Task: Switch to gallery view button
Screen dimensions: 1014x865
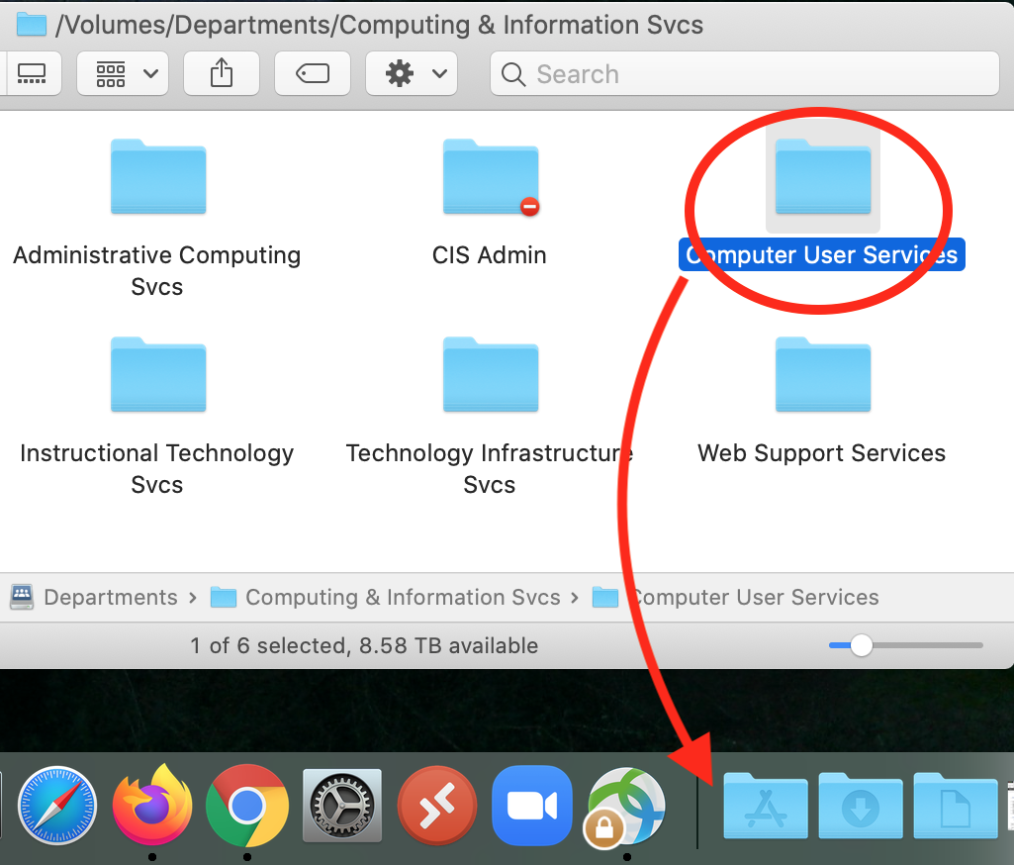Action: 32,74
